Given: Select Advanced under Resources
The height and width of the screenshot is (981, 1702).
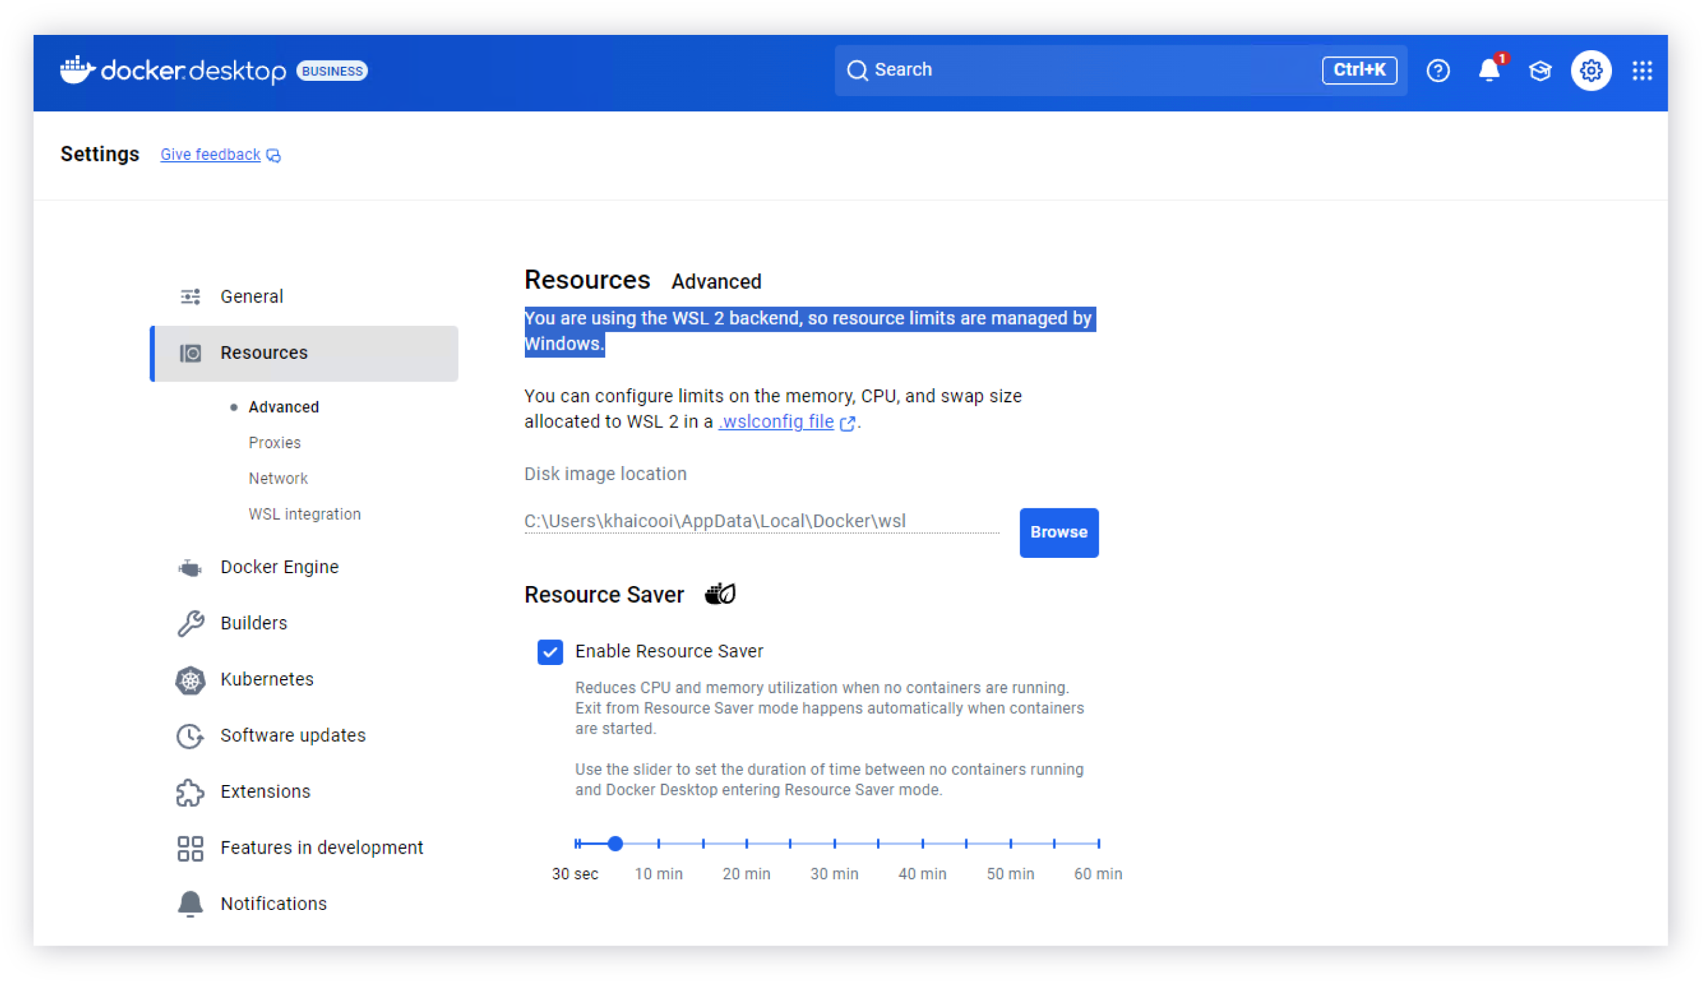Looking at the screenshot, I should [283, 407].
